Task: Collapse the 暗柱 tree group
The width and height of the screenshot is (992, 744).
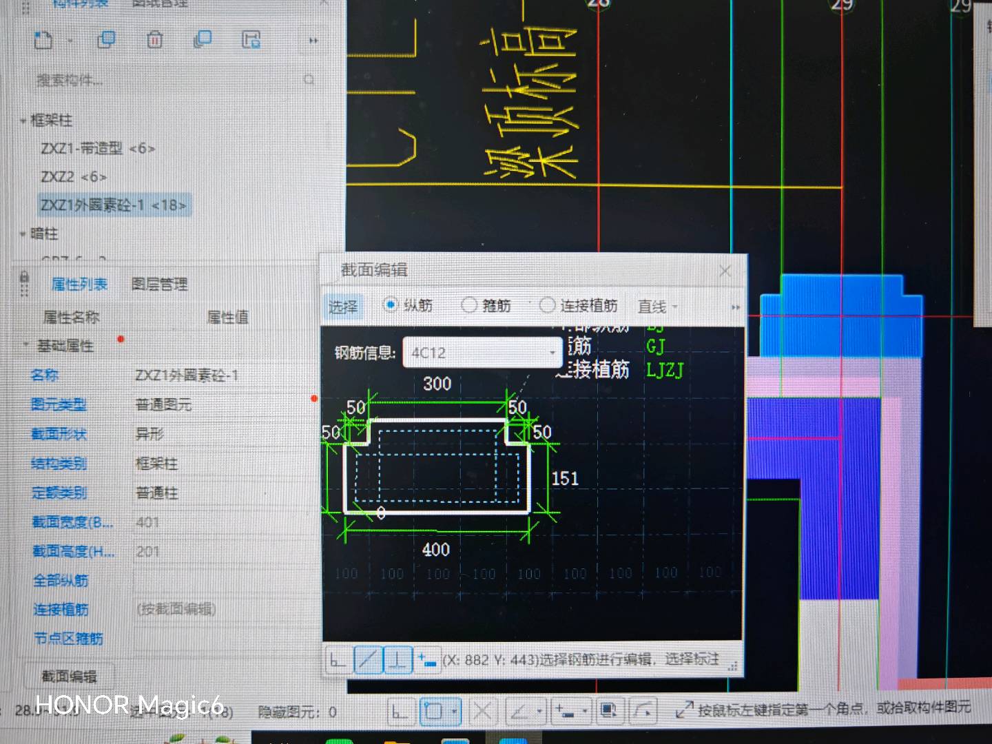Action: [x=23, y=234]
